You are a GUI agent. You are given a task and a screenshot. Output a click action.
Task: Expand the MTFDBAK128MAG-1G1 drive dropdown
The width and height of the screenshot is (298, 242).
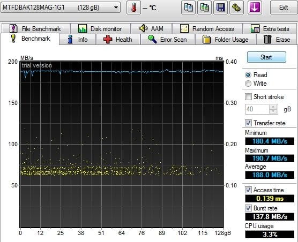point(61,7)
